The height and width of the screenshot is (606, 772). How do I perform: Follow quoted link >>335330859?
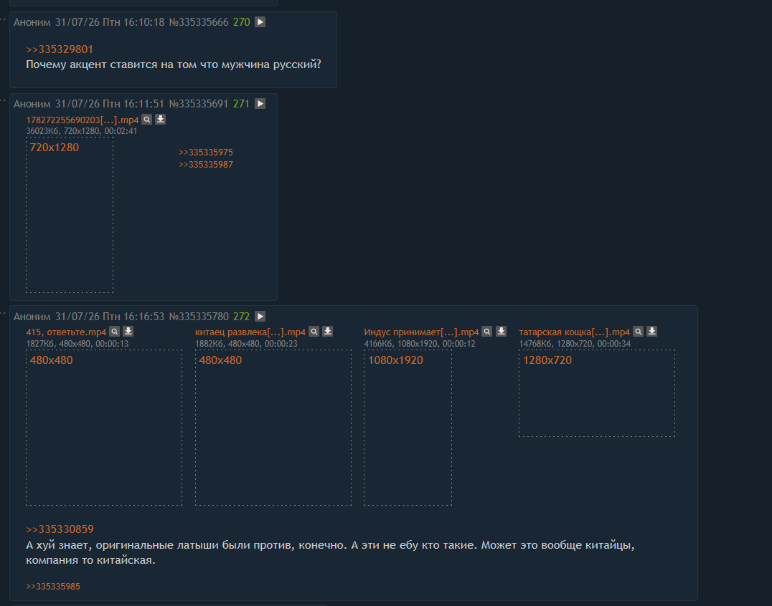click(x=60, y=529)
